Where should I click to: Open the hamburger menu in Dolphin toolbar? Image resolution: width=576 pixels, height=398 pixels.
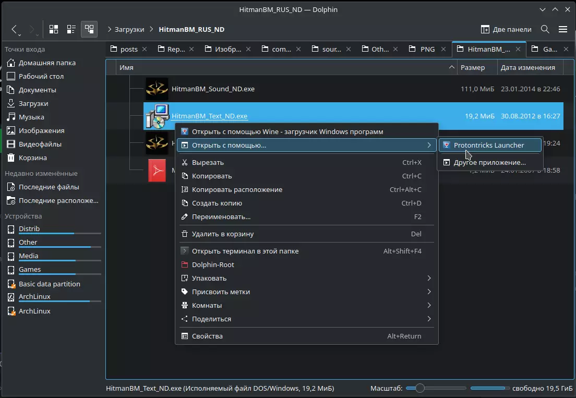pos(562,29)
